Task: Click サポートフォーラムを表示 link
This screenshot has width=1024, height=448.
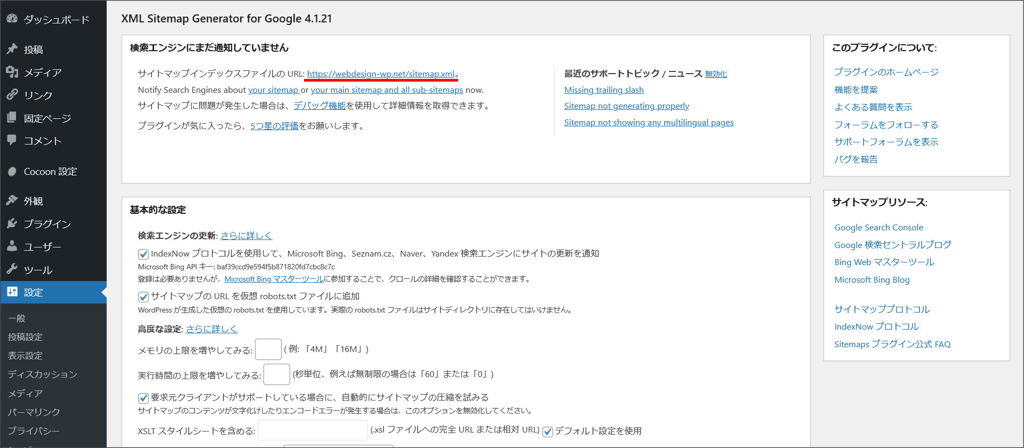Action: (x=886, y=142)
